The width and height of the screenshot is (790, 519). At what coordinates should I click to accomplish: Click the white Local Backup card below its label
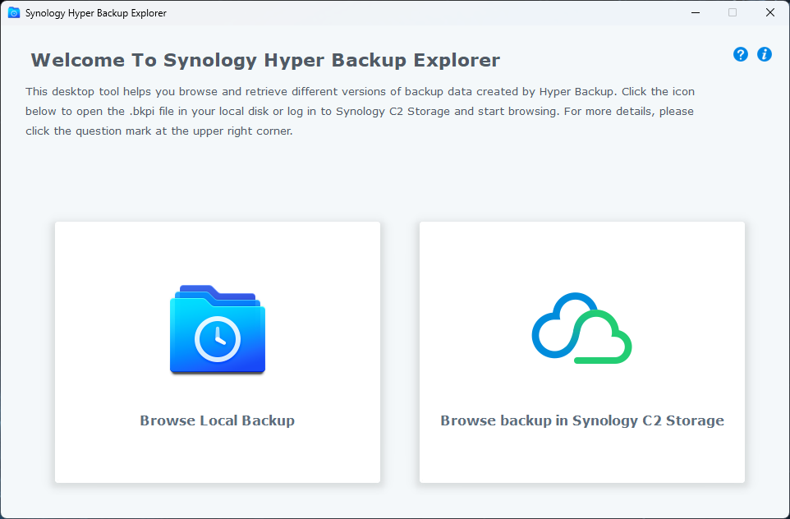[x=218, y=456]
